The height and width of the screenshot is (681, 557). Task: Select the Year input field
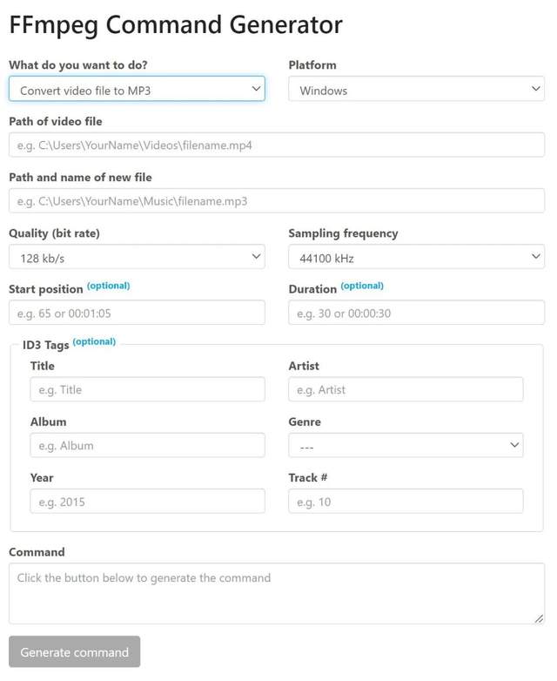point(147,502)
